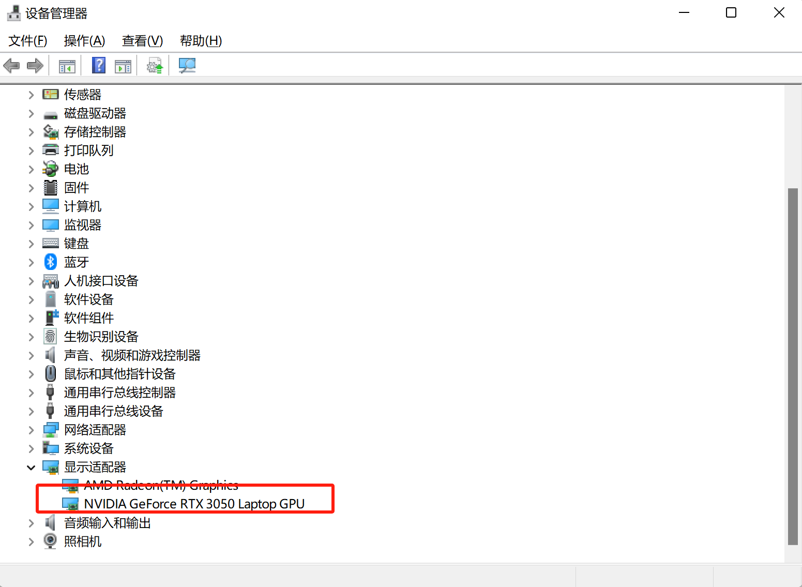Screen dimensions: 802x587
Task: Click the 计算机 computer icon
Action: coord(51,206)
